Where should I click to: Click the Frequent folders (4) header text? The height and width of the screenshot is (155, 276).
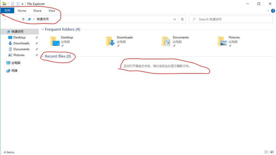coord(62,29)
